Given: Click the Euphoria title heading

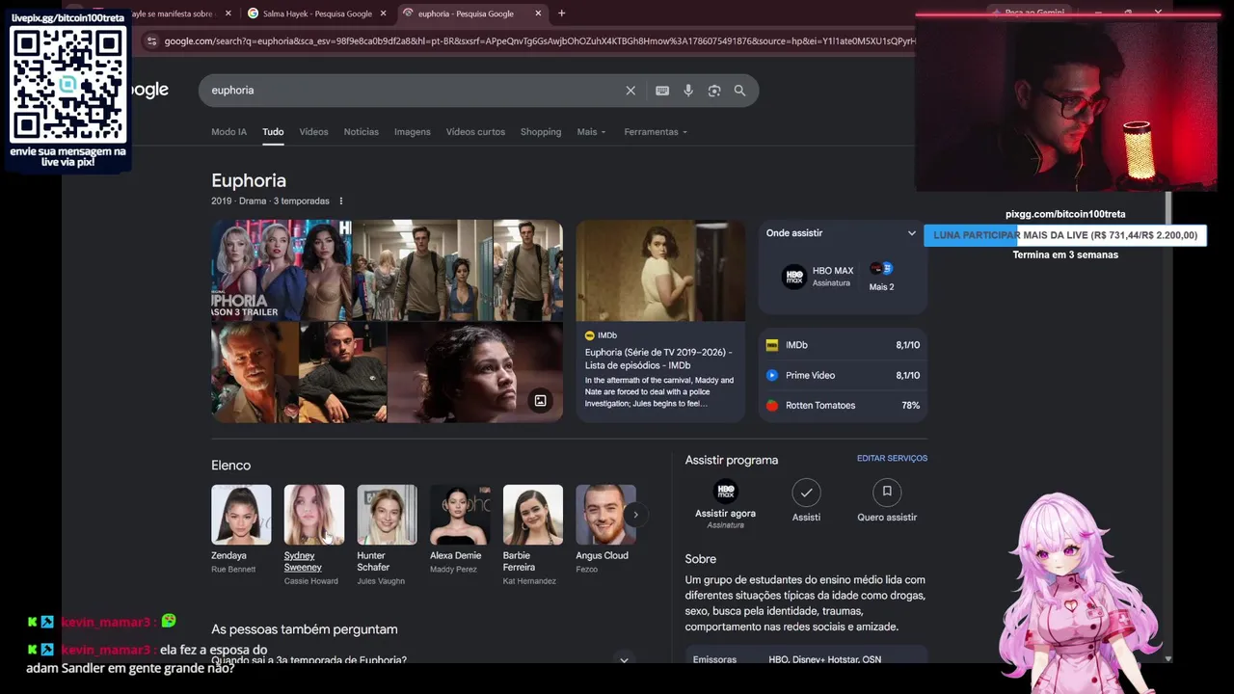Looking at the screenshot, I should [x=249, y=181].
